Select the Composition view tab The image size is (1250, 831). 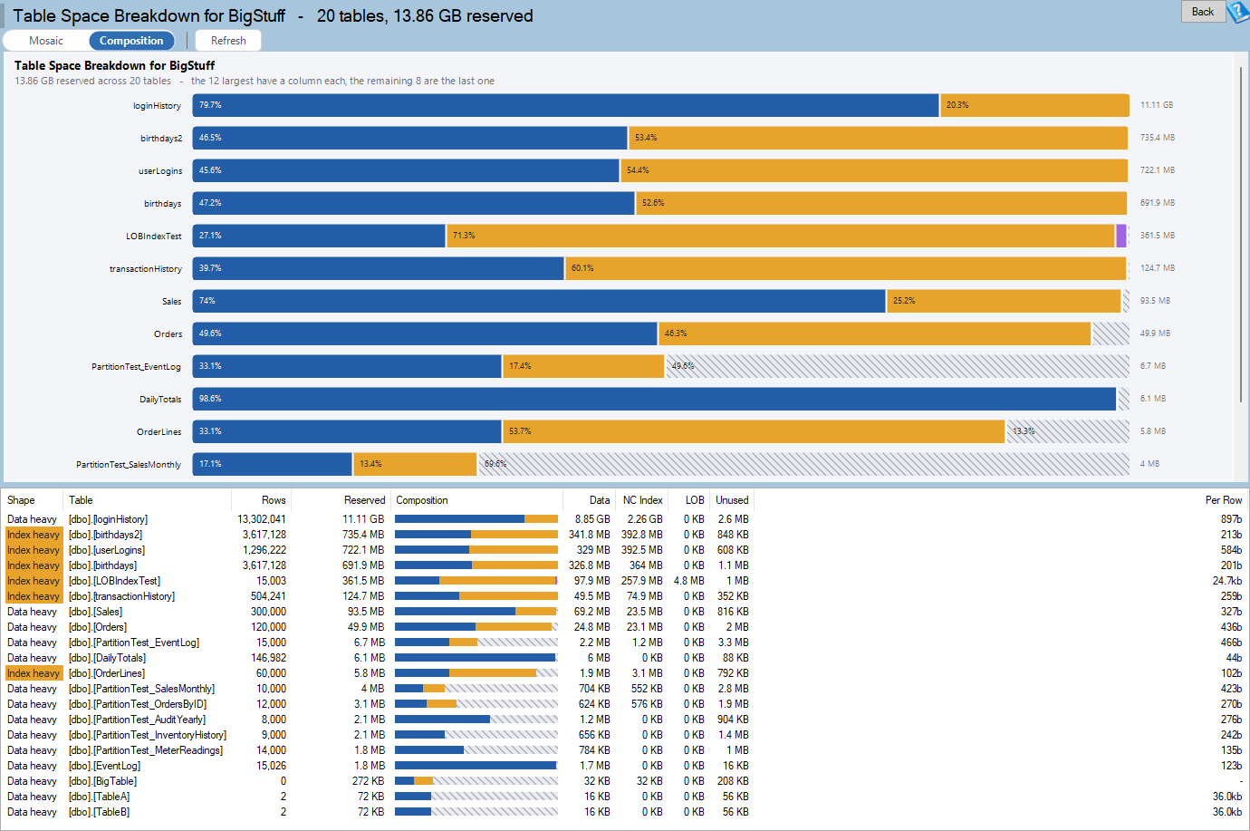[131, 41]
